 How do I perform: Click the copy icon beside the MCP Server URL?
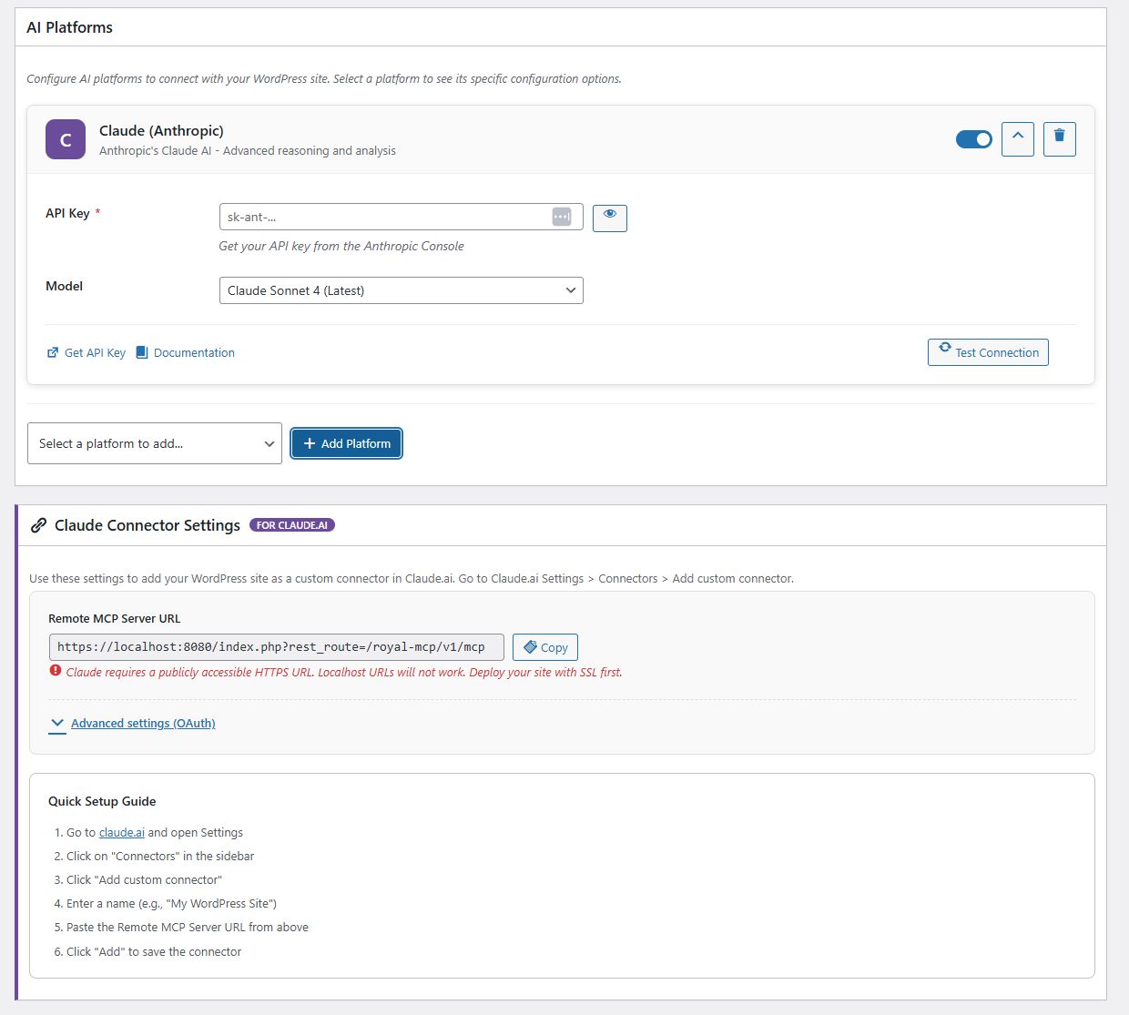(529, 646)
